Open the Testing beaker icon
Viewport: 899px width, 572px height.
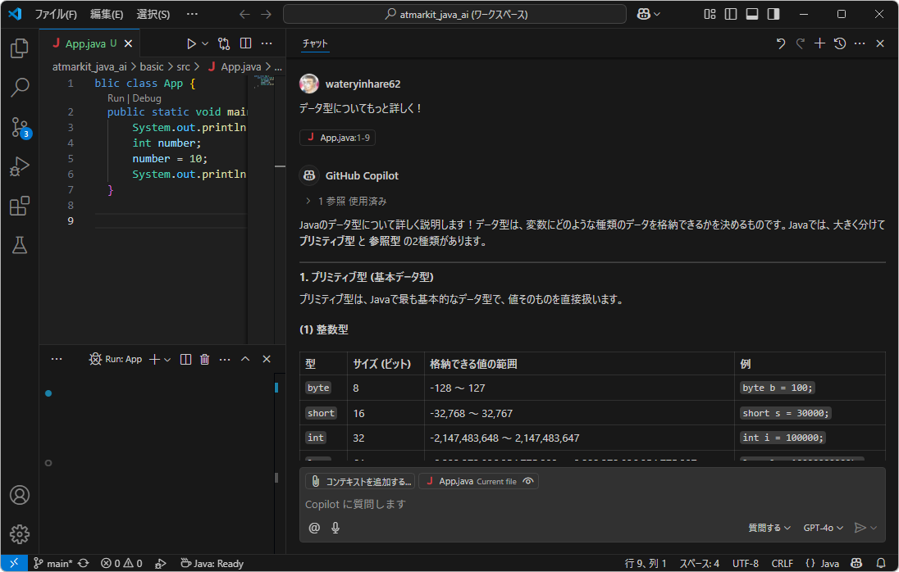(x=19, y=245)
